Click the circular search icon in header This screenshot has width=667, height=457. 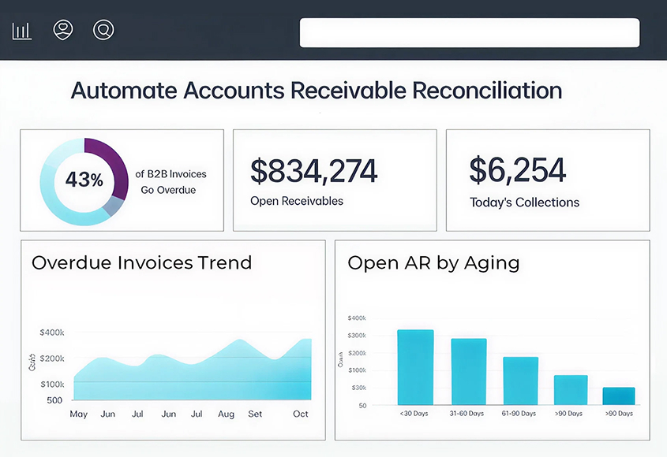(103, 30)
